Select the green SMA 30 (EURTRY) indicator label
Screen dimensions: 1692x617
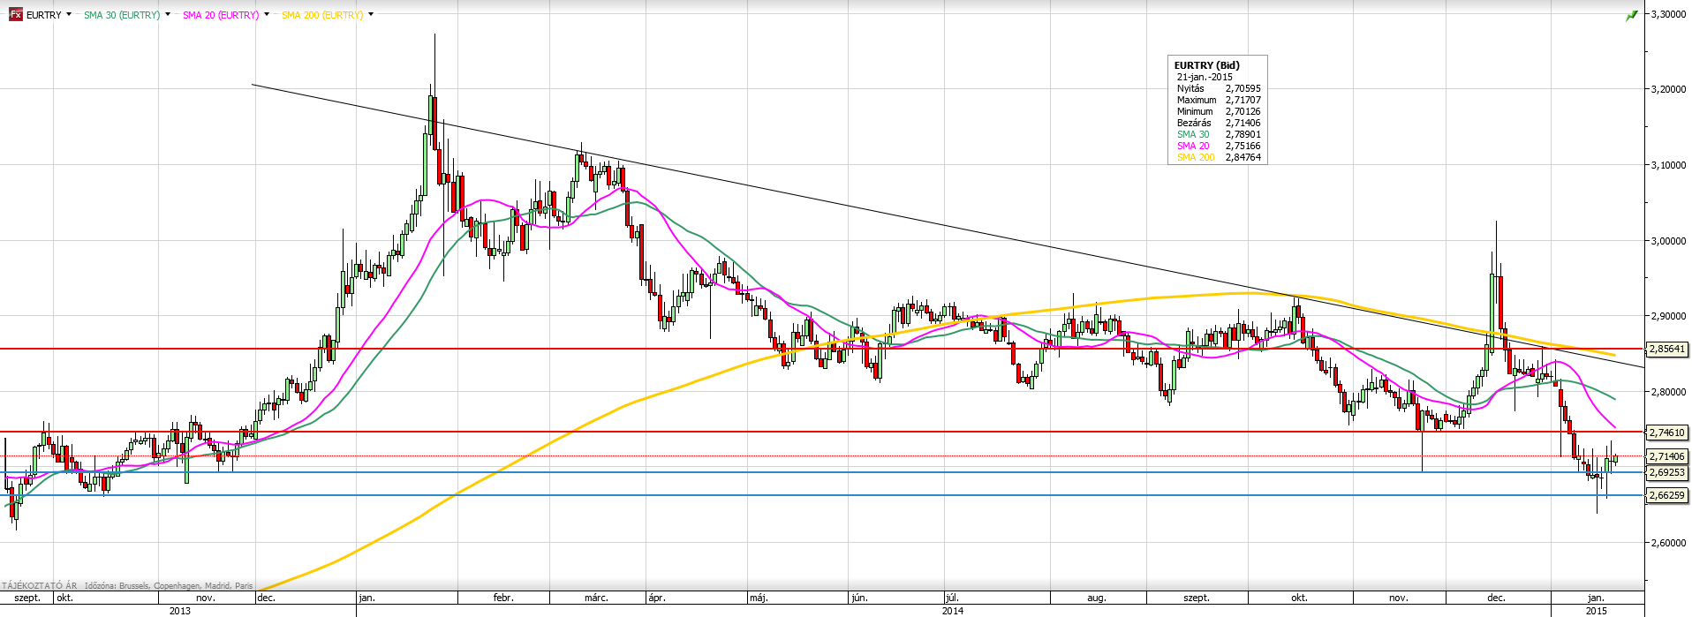tap(122, 16)
